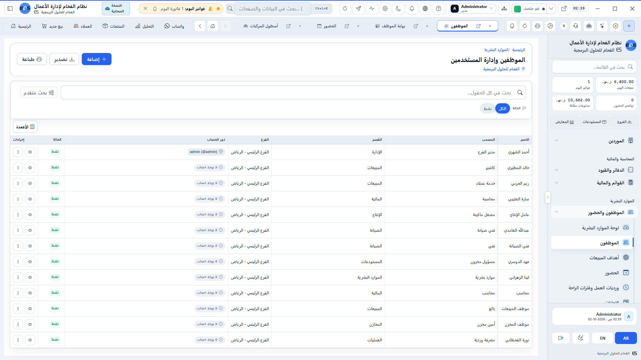This screenshot has width=641, height=360.
Task: Open the globe language icon
Action: pyautogui.click(x=425, y=9)
